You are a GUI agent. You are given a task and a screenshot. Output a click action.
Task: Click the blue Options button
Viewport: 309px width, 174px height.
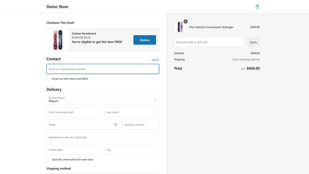pos(144,40)
